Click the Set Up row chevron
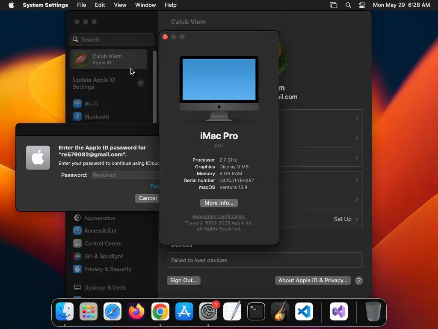 [357, 219]
